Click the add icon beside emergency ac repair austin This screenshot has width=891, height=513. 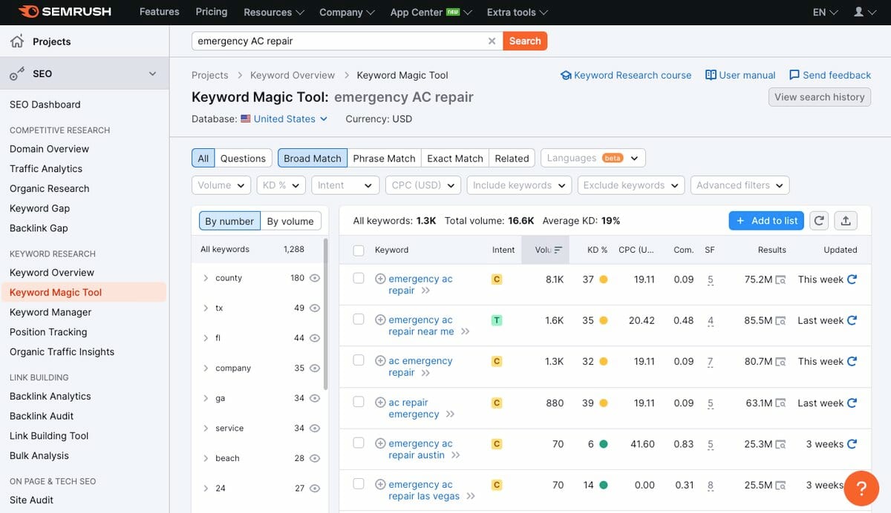point(380,443)
